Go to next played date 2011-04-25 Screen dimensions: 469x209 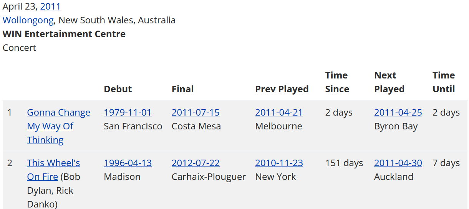pyautogui.click(x=398, y=113)
